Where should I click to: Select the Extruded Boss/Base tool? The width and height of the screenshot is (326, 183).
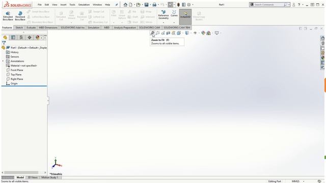(x=8, y=16)
